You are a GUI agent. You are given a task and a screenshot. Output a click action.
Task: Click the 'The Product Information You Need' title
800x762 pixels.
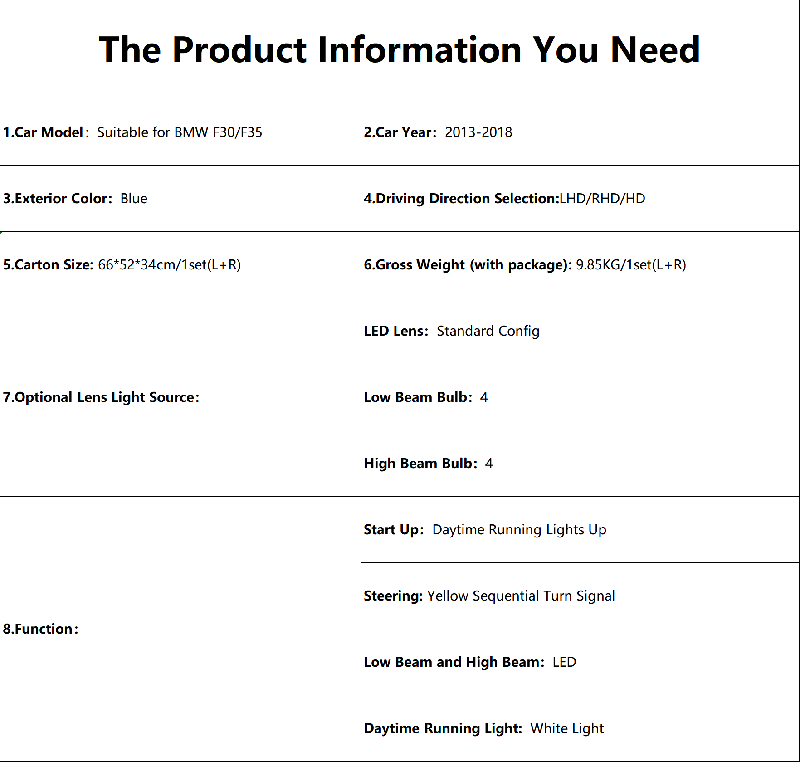pos(400,49)
